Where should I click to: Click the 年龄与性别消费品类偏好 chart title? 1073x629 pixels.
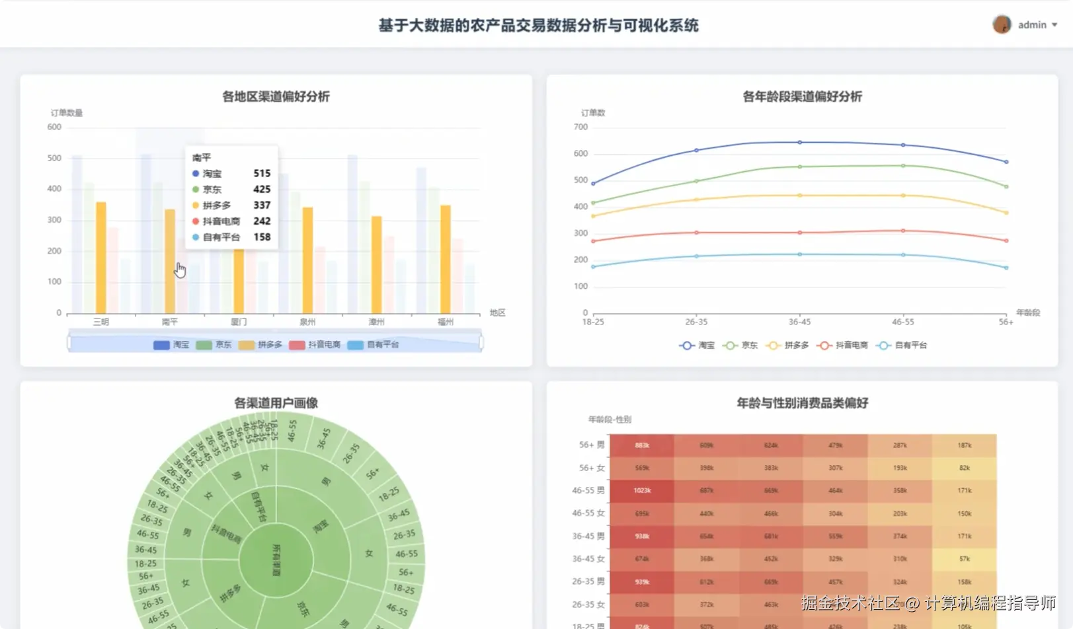(x=802, y=403)
